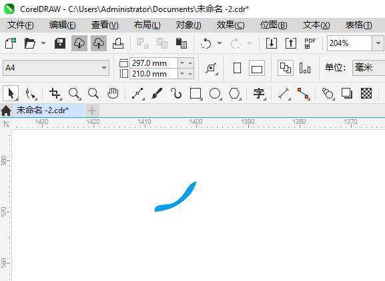This screenshot has height=281, width=385.
Task: Select the Crop tool
Action: pos(55,93)
